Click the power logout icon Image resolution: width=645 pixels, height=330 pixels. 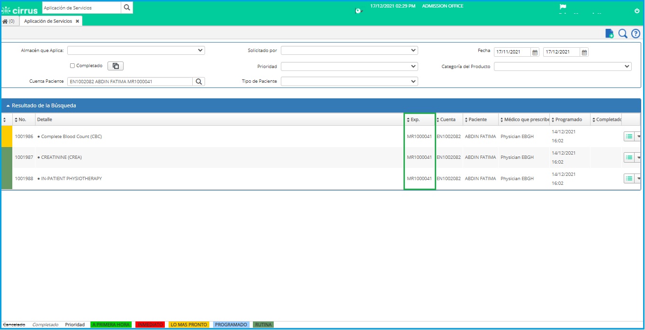click(x=637, y=11)
